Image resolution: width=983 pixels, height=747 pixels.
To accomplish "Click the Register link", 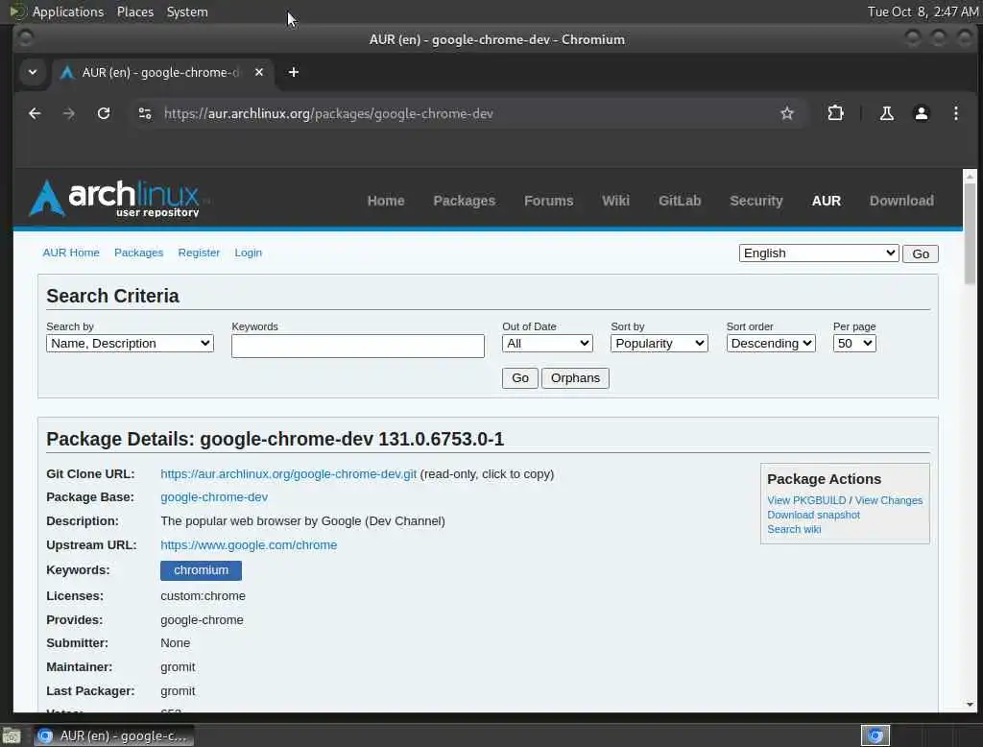I will click(199, 253).
